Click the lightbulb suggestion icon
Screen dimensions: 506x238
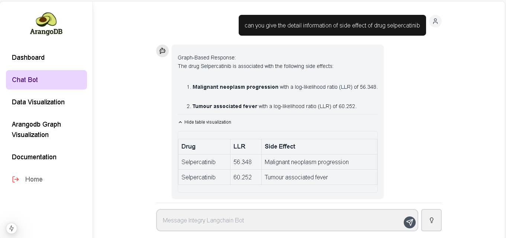click(x=431, y=220)
